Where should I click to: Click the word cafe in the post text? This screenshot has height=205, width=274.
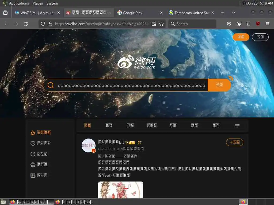tap(109, 176)
